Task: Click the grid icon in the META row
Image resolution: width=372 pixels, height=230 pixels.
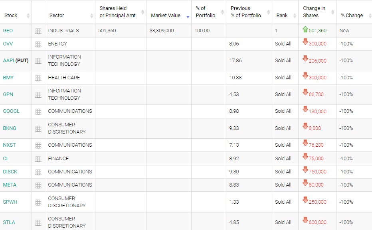Action: [x=38, y=185]
